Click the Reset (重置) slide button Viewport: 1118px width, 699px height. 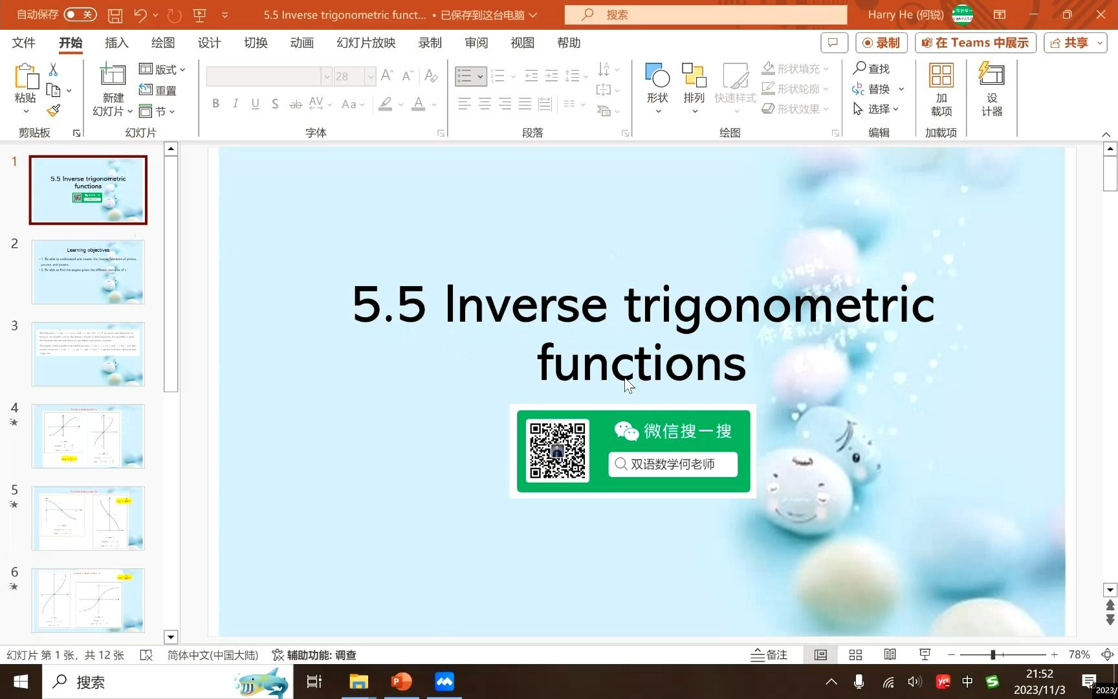coord(158,90)
